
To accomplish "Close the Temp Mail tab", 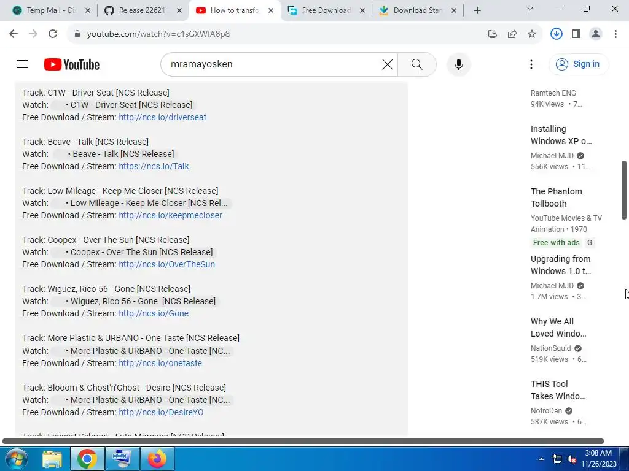I will [88, 10].
